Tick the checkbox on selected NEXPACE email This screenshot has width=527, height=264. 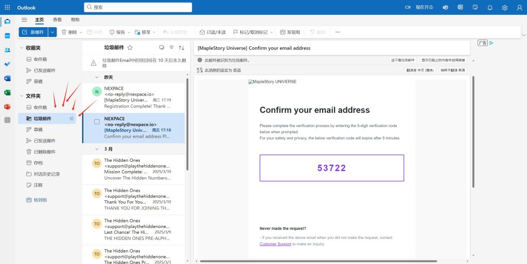point(97,122)
